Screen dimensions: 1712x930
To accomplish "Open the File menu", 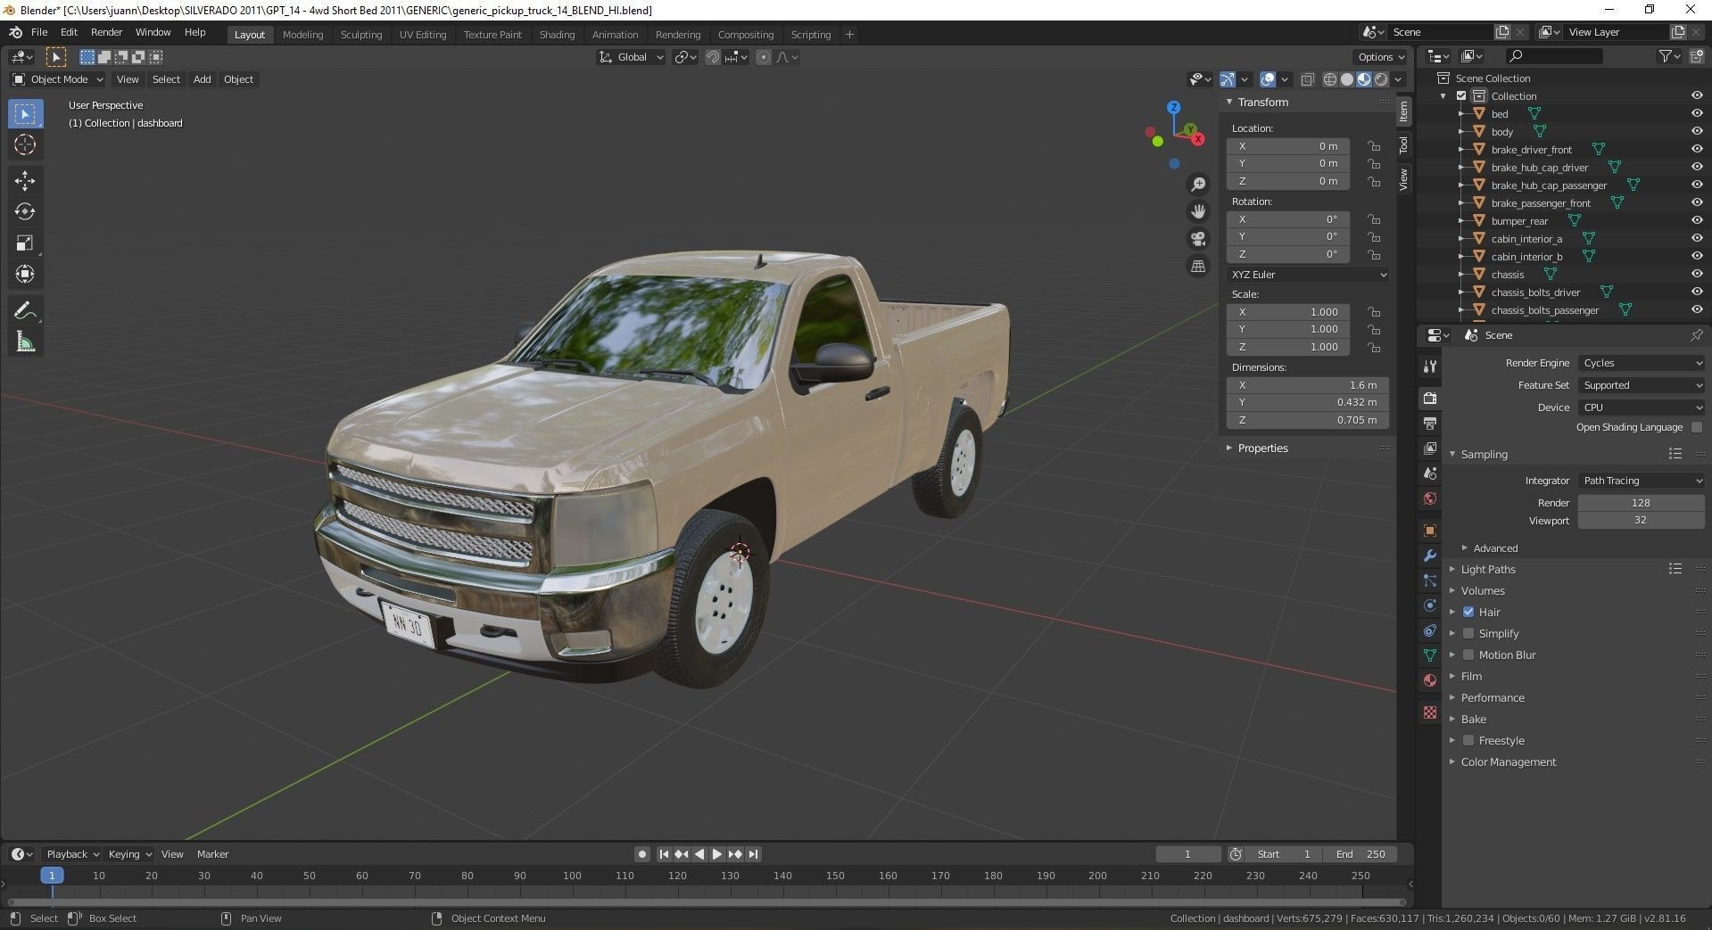I will click(x=39, y=32).
